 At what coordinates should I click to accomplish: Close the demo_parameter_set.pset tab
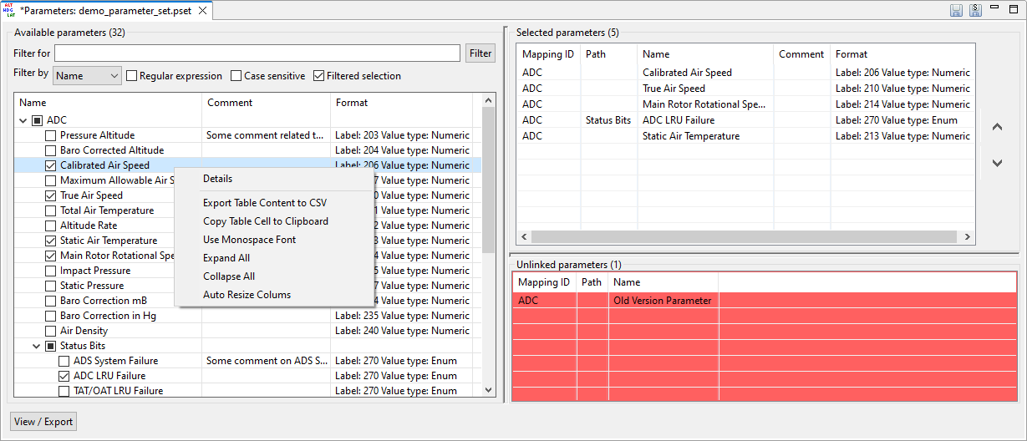pyautogui.click(x=203, y=11)
